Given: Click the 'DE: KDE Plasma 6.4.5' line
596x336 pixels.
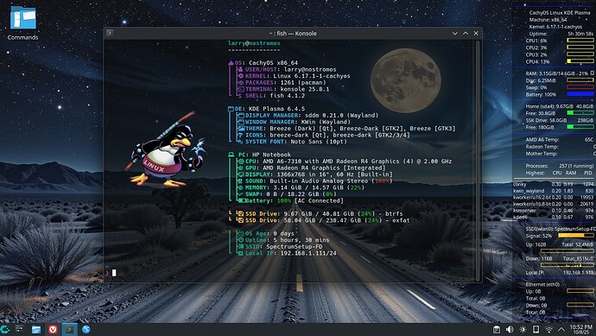Looking at the screenshot, I should [x=266, y=109].
